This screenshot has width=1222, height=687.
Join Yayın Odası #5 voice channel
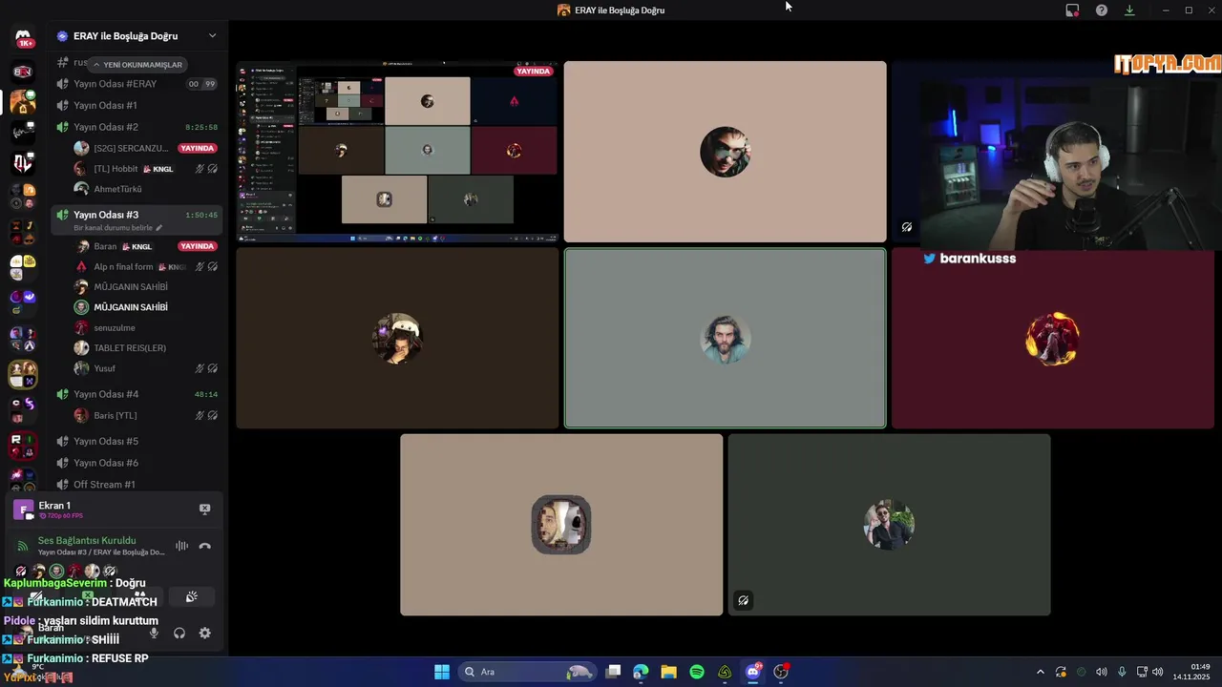[x=136, y=441]
